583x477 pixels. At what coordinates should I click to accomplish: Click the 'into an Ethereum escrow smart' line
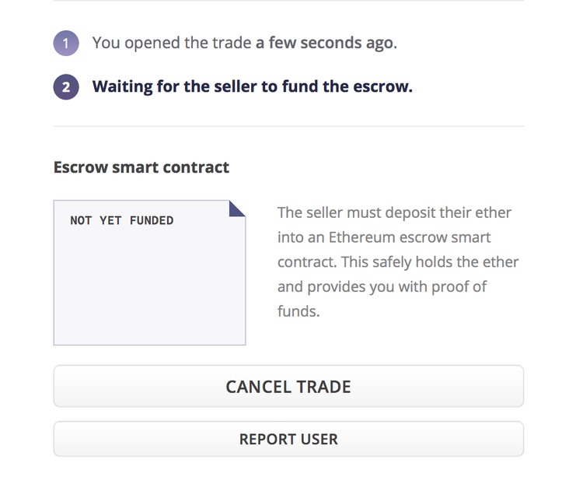[x=384, y=237]
